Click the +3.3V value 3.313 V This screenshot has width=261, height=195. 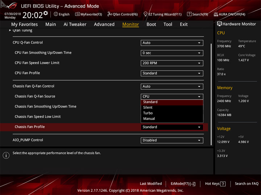click(222, 156)
